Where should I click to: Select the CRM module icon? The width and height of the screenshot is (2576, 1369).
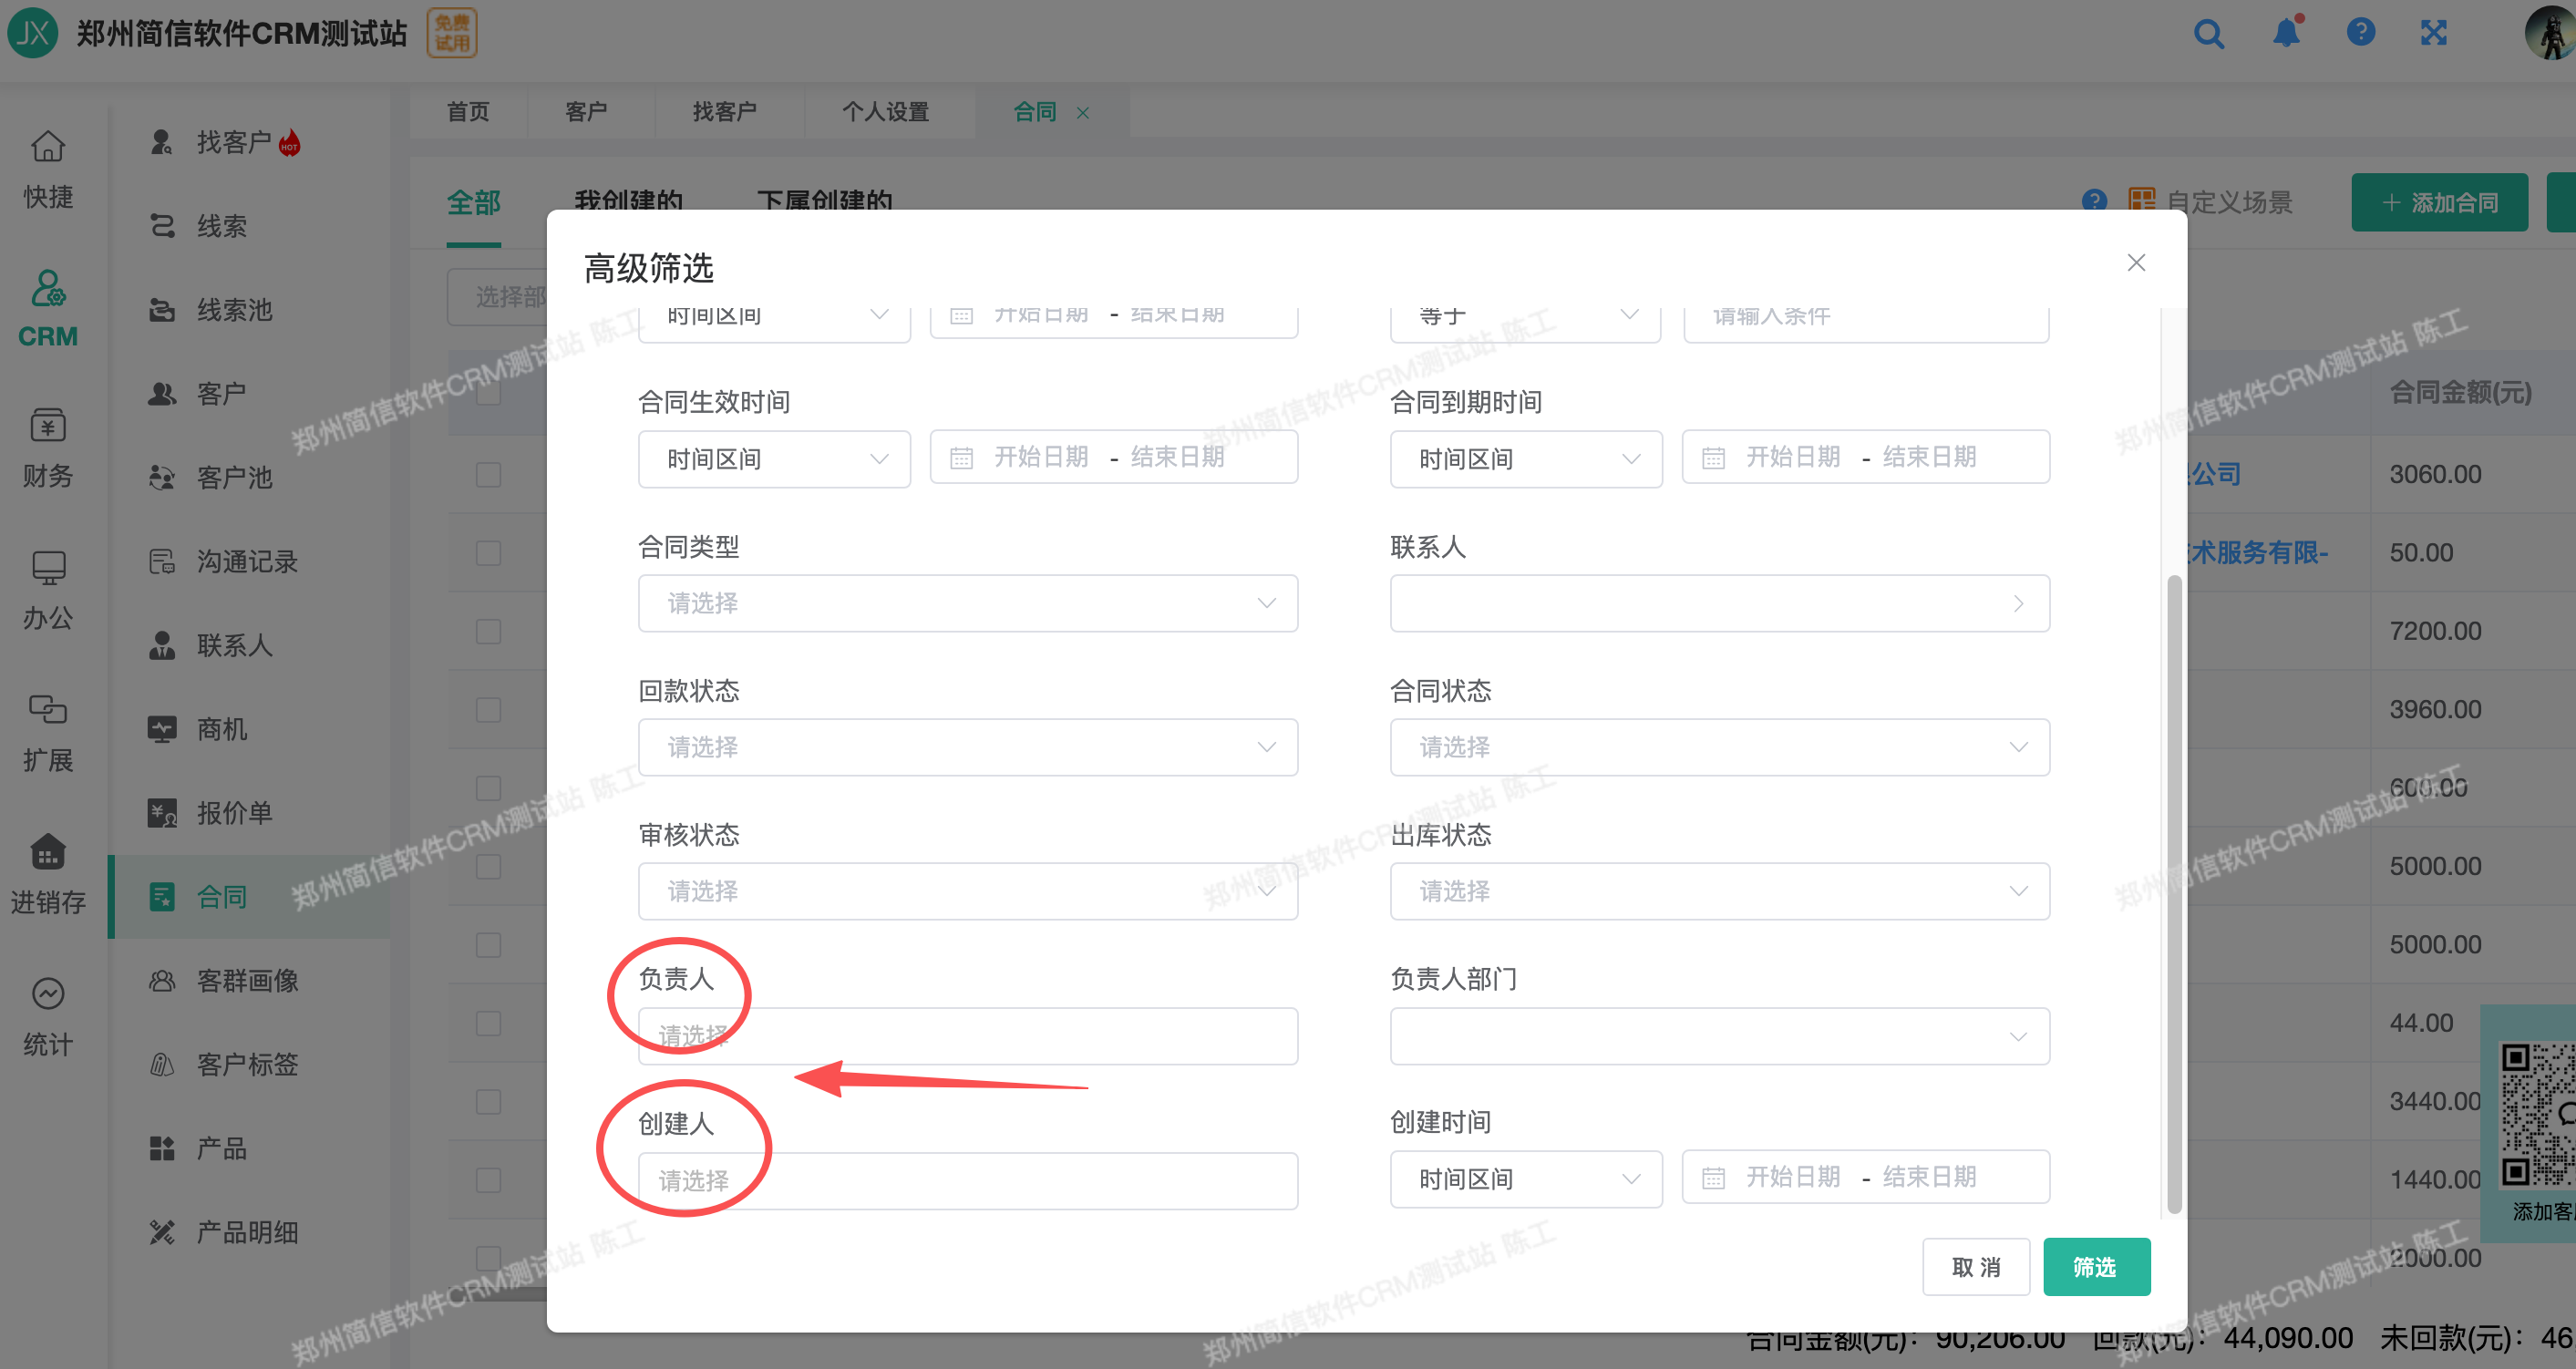pos(48,310)
